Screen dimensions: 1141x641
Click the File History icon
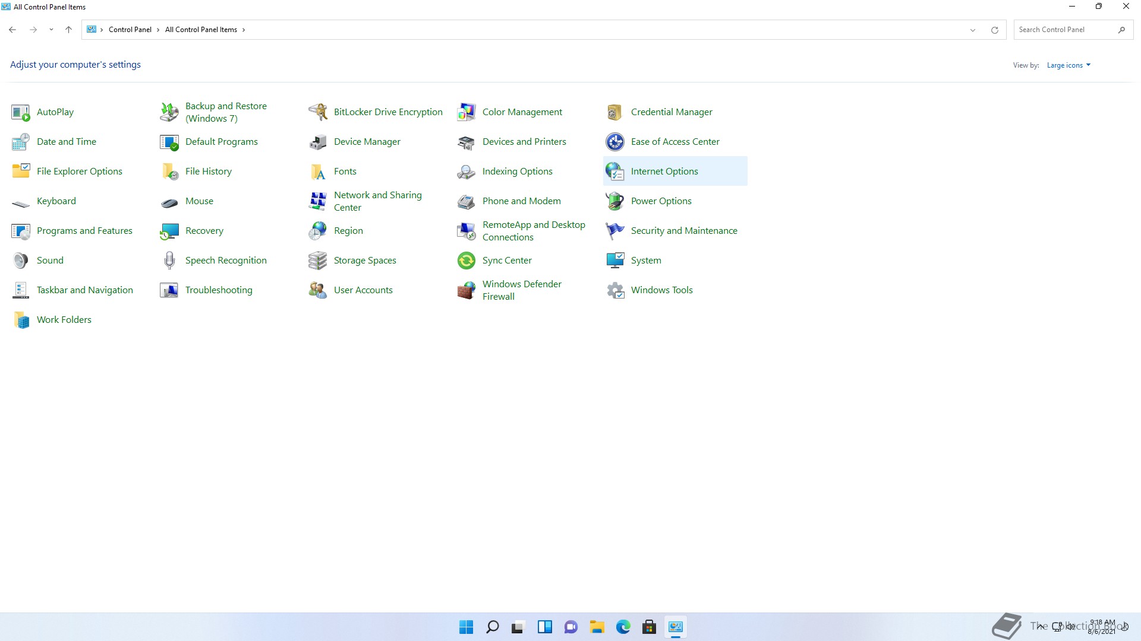[x=169, y=172]
